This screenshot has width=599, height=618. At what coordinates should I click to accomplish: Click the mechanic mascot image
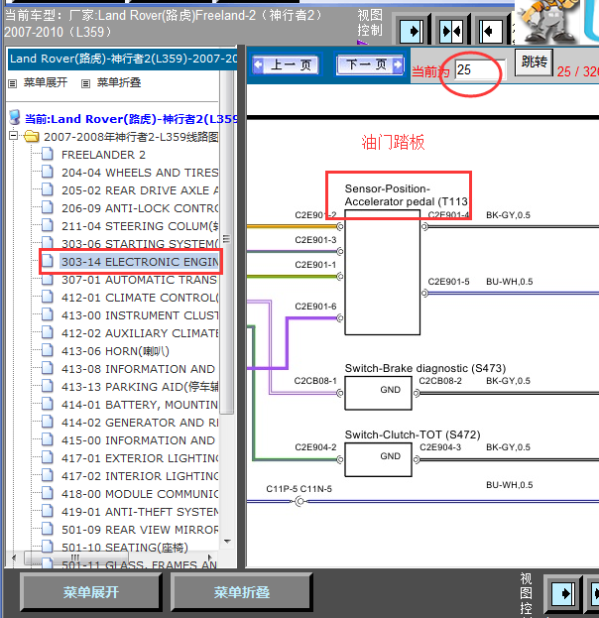(x=547, y=21)
